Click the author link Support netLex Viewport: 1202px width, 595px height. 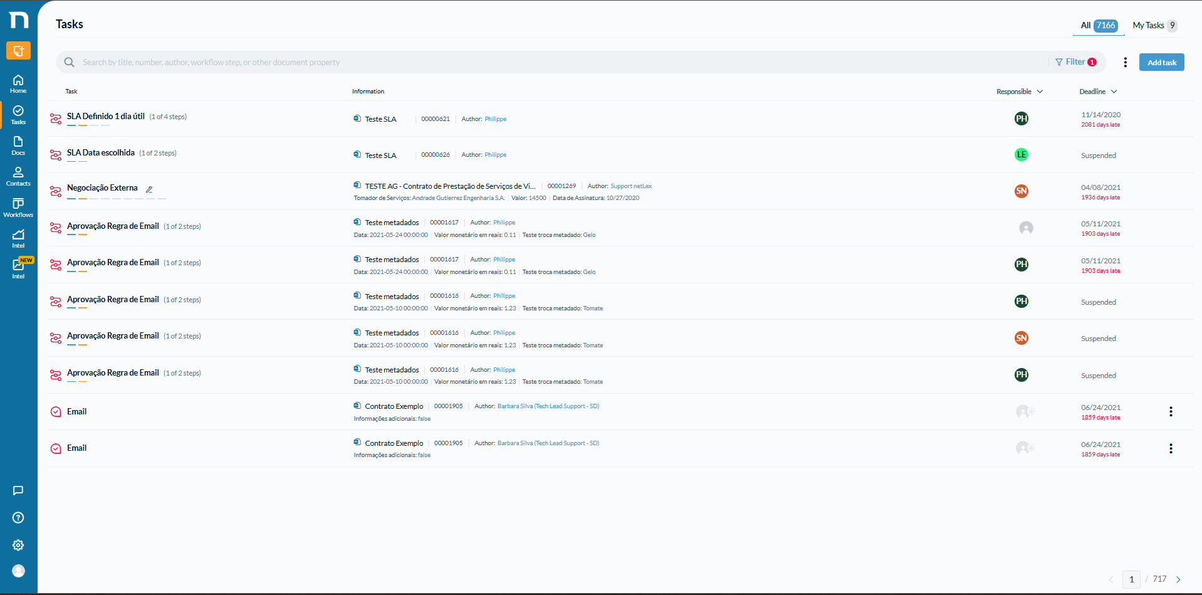[x=631, y=186]
